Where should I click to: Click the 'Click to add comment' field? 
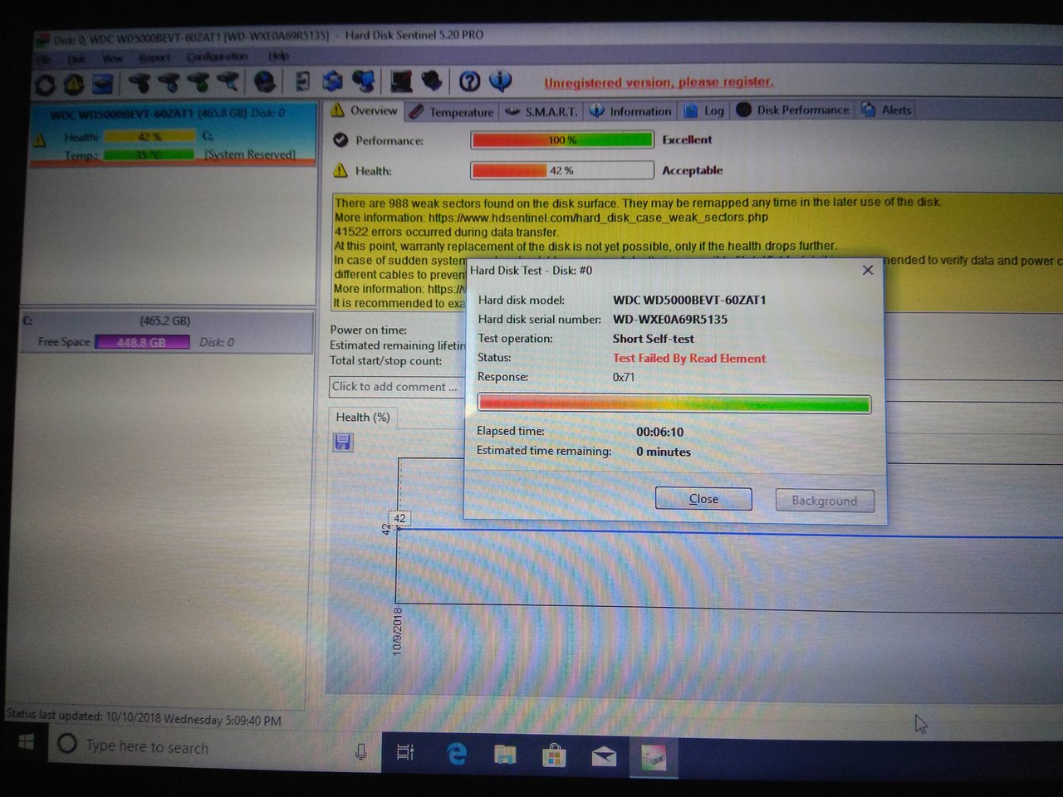pyautogui.click(x=397, y=387)
